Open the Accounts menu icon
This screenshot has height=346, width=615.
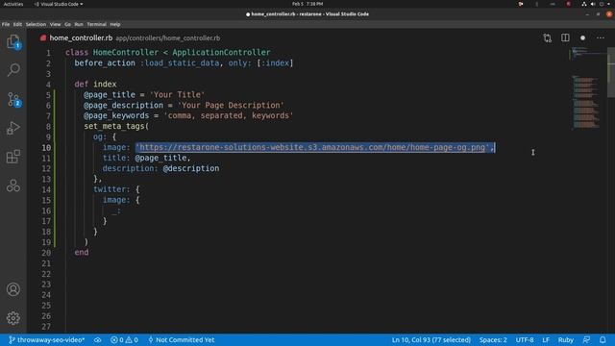click(x=13, y=289)
